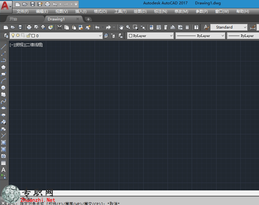Select the Table tool
The height and width of the screenshot is (205, 259).
coord(3,163)
